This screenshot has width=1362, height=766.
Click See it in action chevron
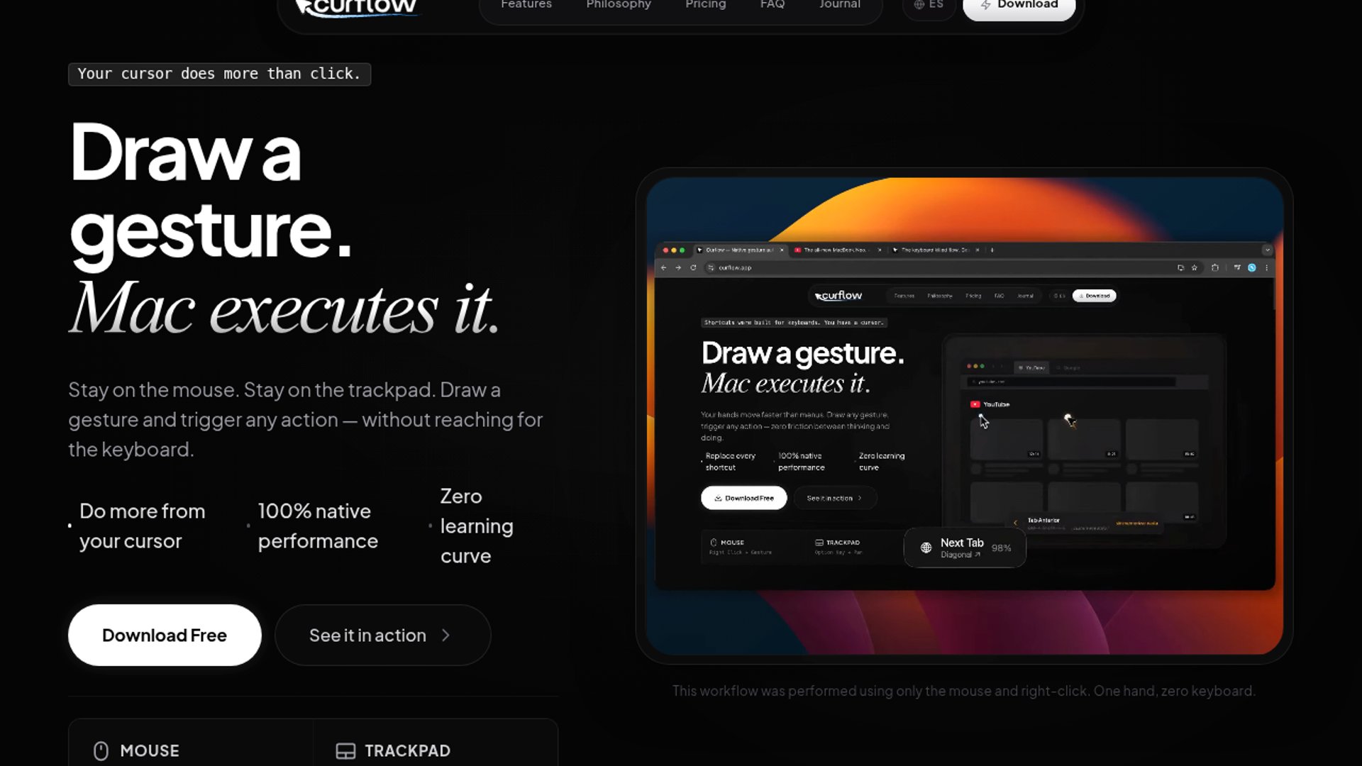445,635
